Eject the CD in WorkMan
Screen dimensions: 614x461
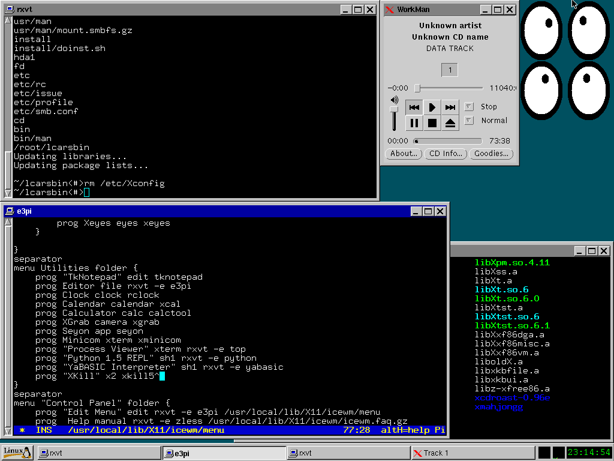[x=450, y=123]
